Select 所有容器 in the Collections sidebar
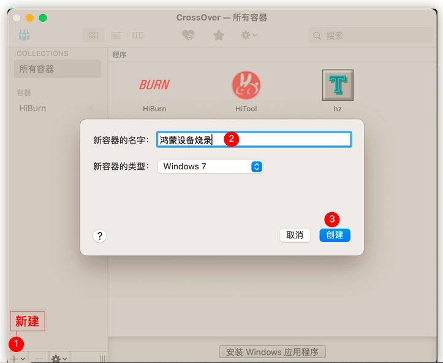 tap(58, 69)
